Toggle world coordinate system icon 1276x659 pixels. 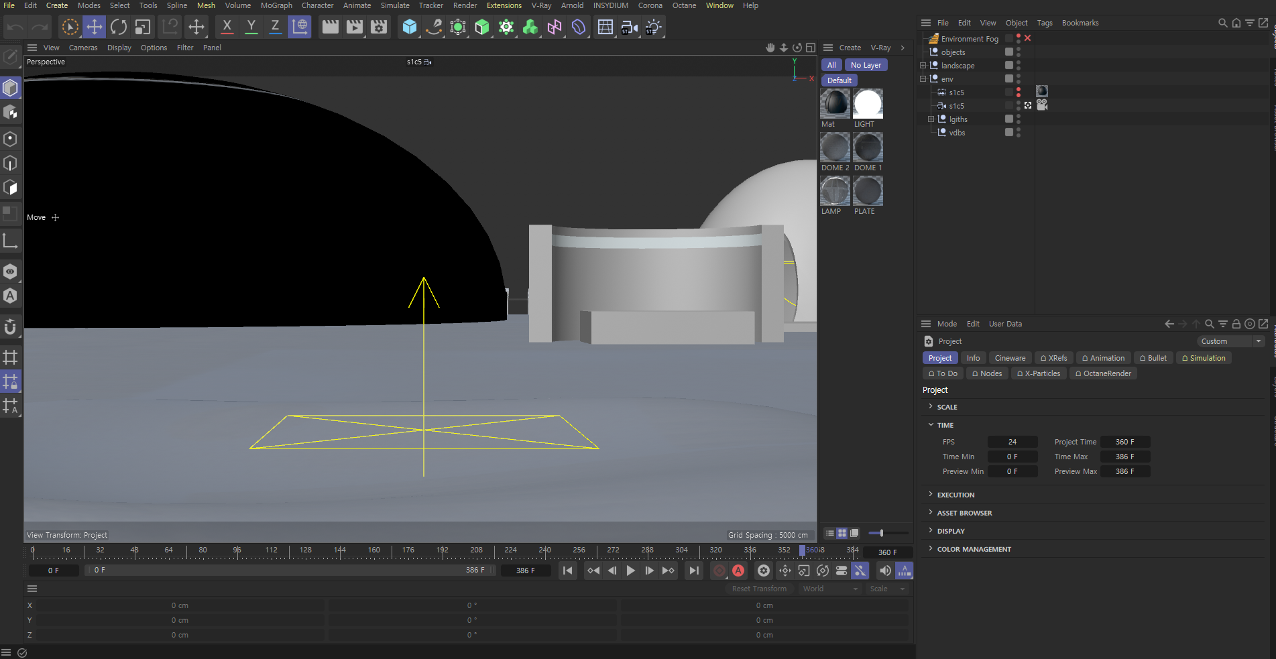point(300,27)
